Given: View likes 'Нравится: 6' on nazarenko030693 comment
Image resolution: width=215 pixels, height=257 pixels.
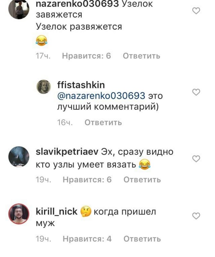Looking at the screenshot, I should click(x=86, y=56).
